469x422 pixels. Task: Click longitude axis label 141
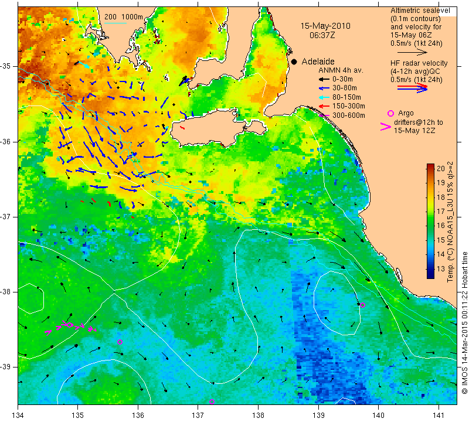point(439,415)
